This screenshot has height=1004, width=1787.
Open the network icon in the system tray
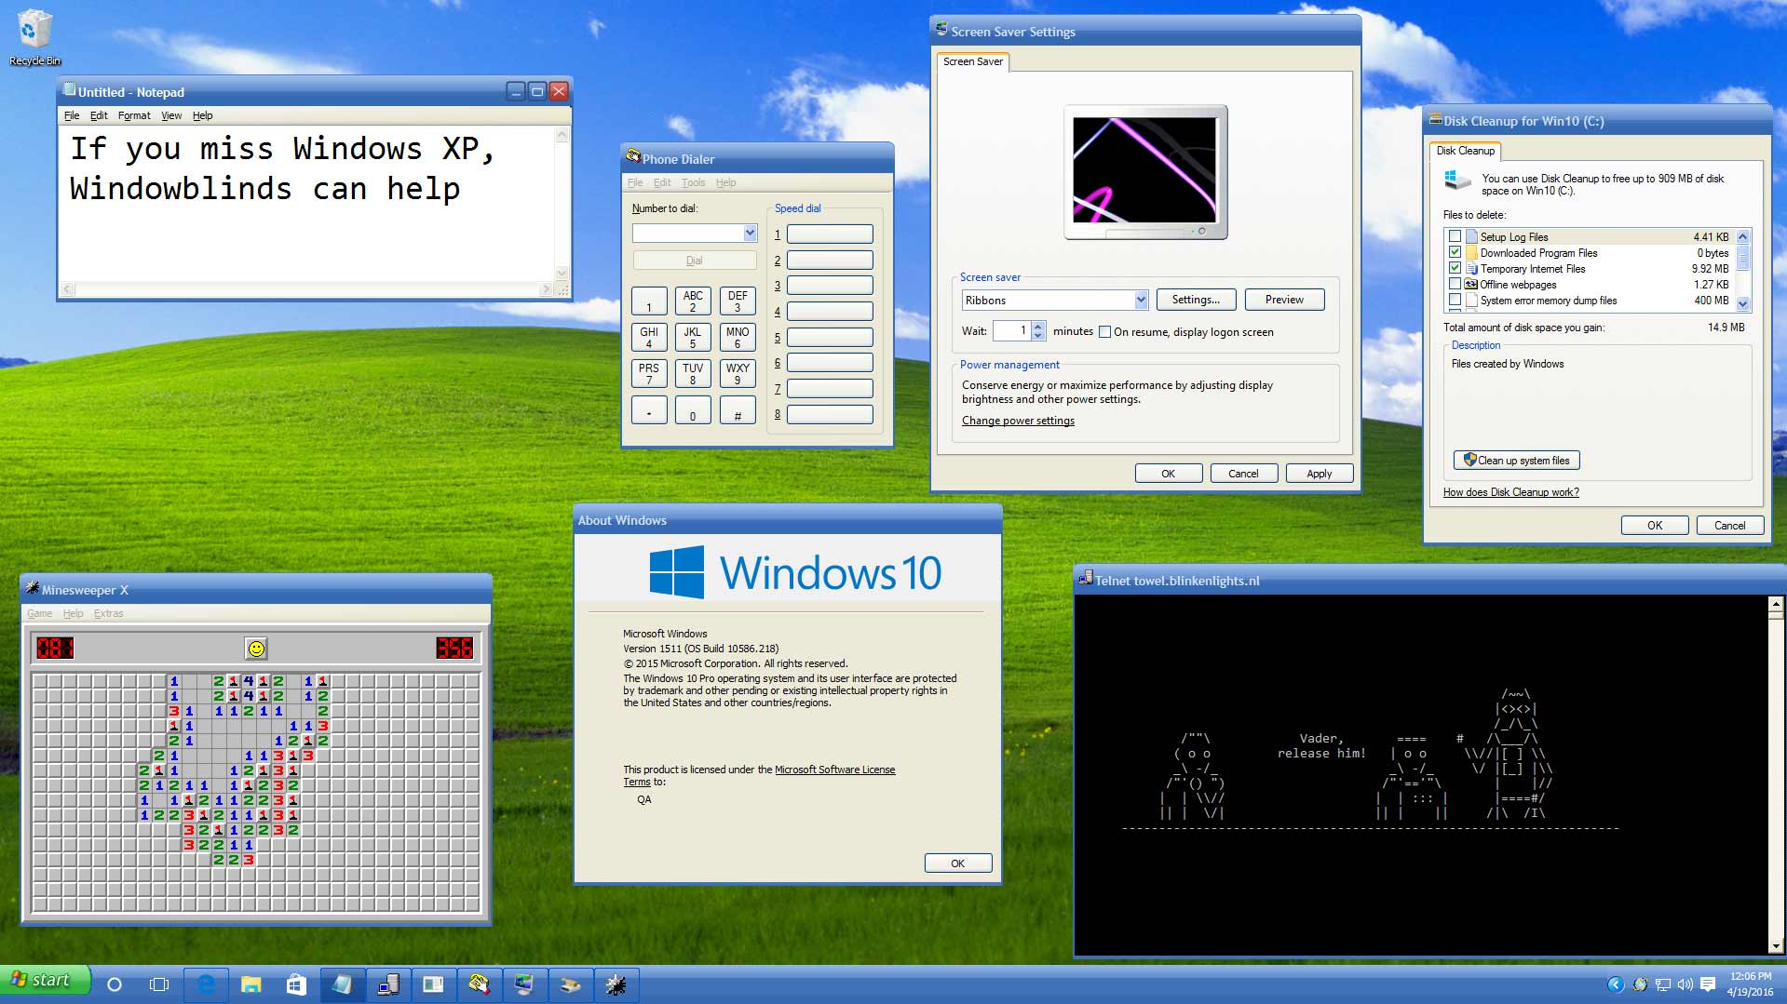1662,984
